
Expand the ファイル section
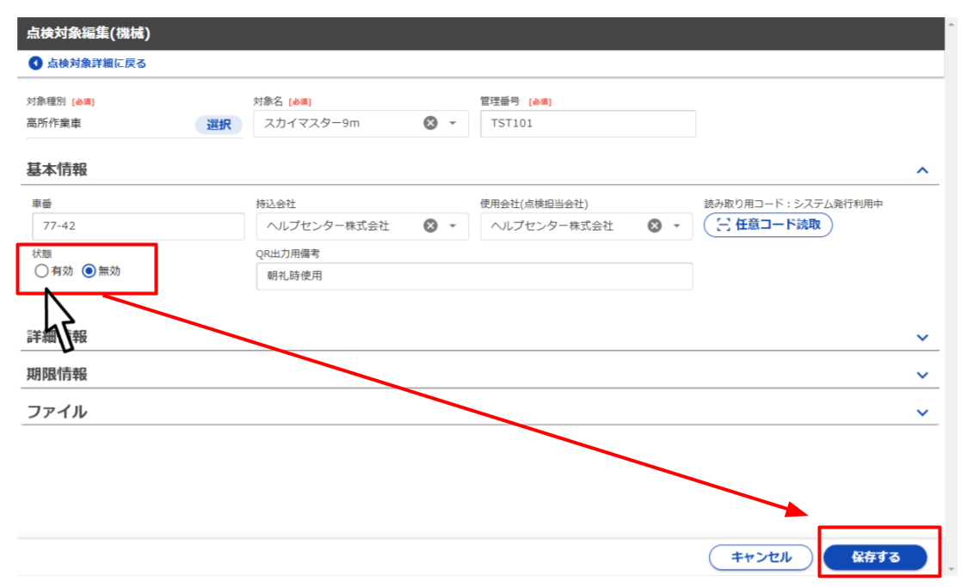[922, 411]
